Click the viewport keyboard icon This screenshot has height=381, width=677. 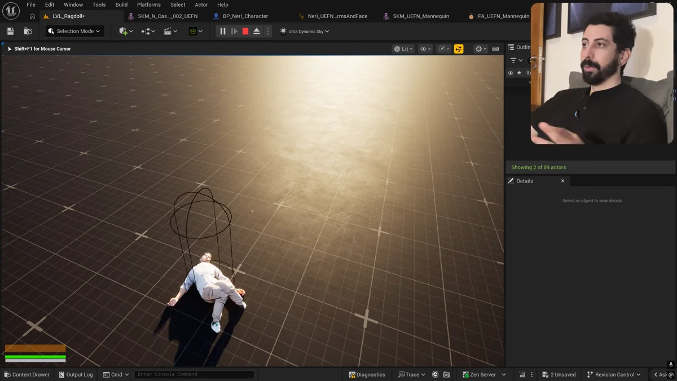tap(496, 49)
